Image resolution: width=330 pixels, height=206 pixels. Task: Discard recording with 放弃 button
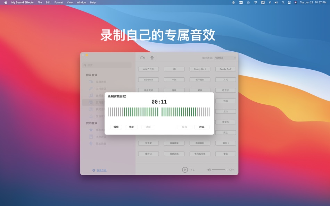tap(201, 127)
